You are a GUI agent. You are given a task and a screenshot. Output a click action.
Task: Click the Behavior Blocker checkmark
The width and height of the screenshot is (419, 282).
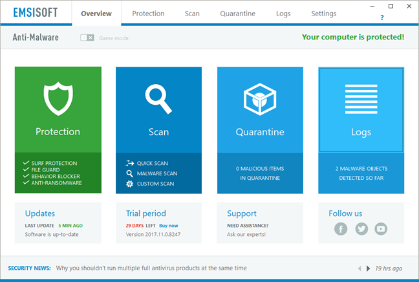pos(26,176)
